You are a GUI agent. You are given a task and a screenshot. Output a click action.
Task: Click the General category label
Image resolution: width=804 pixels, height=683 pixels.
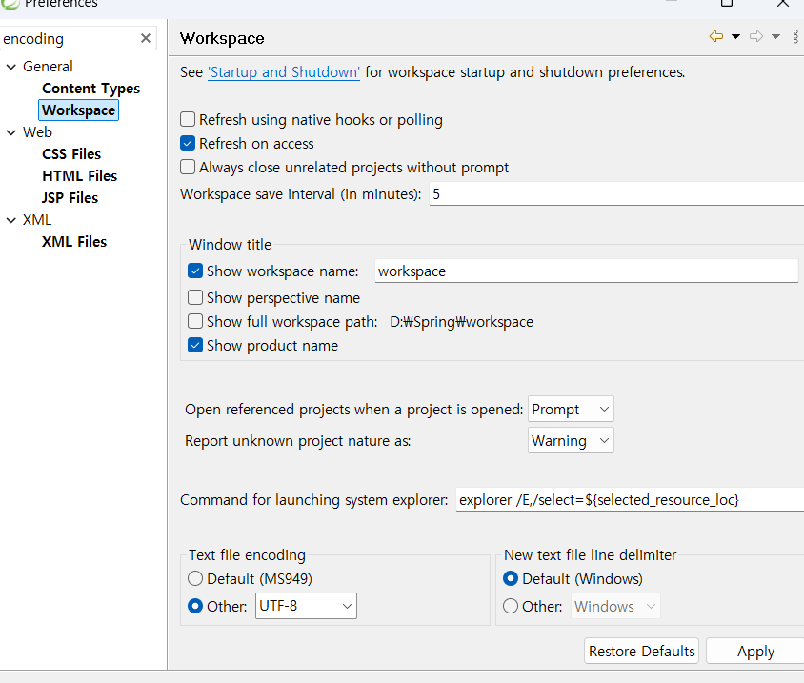pyautogui.click(x=48, y=67)
